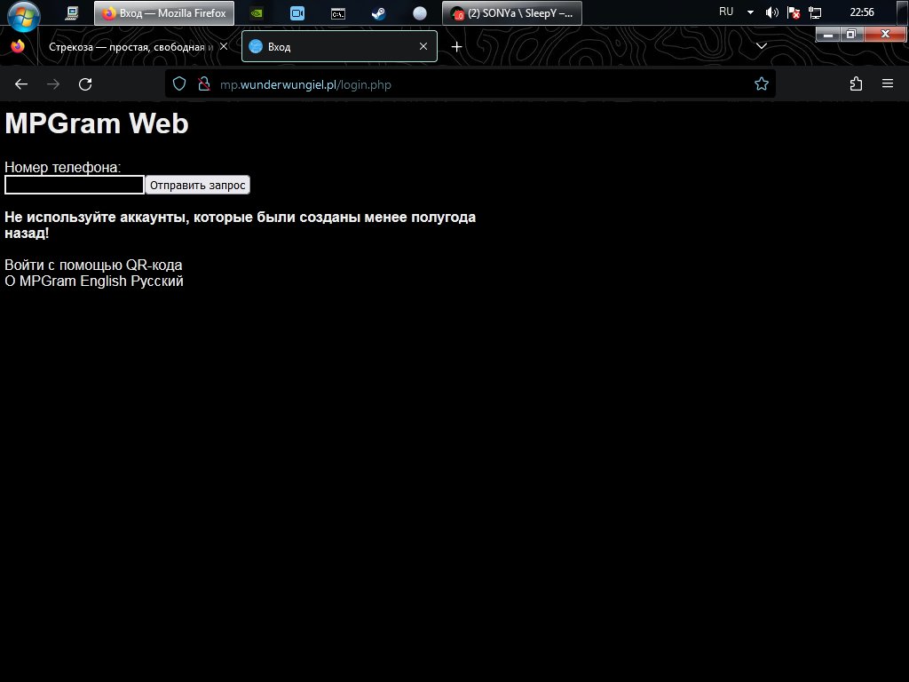Bookmark this page with the star
The image size is (909, 682).
click(x=761, y=84)
